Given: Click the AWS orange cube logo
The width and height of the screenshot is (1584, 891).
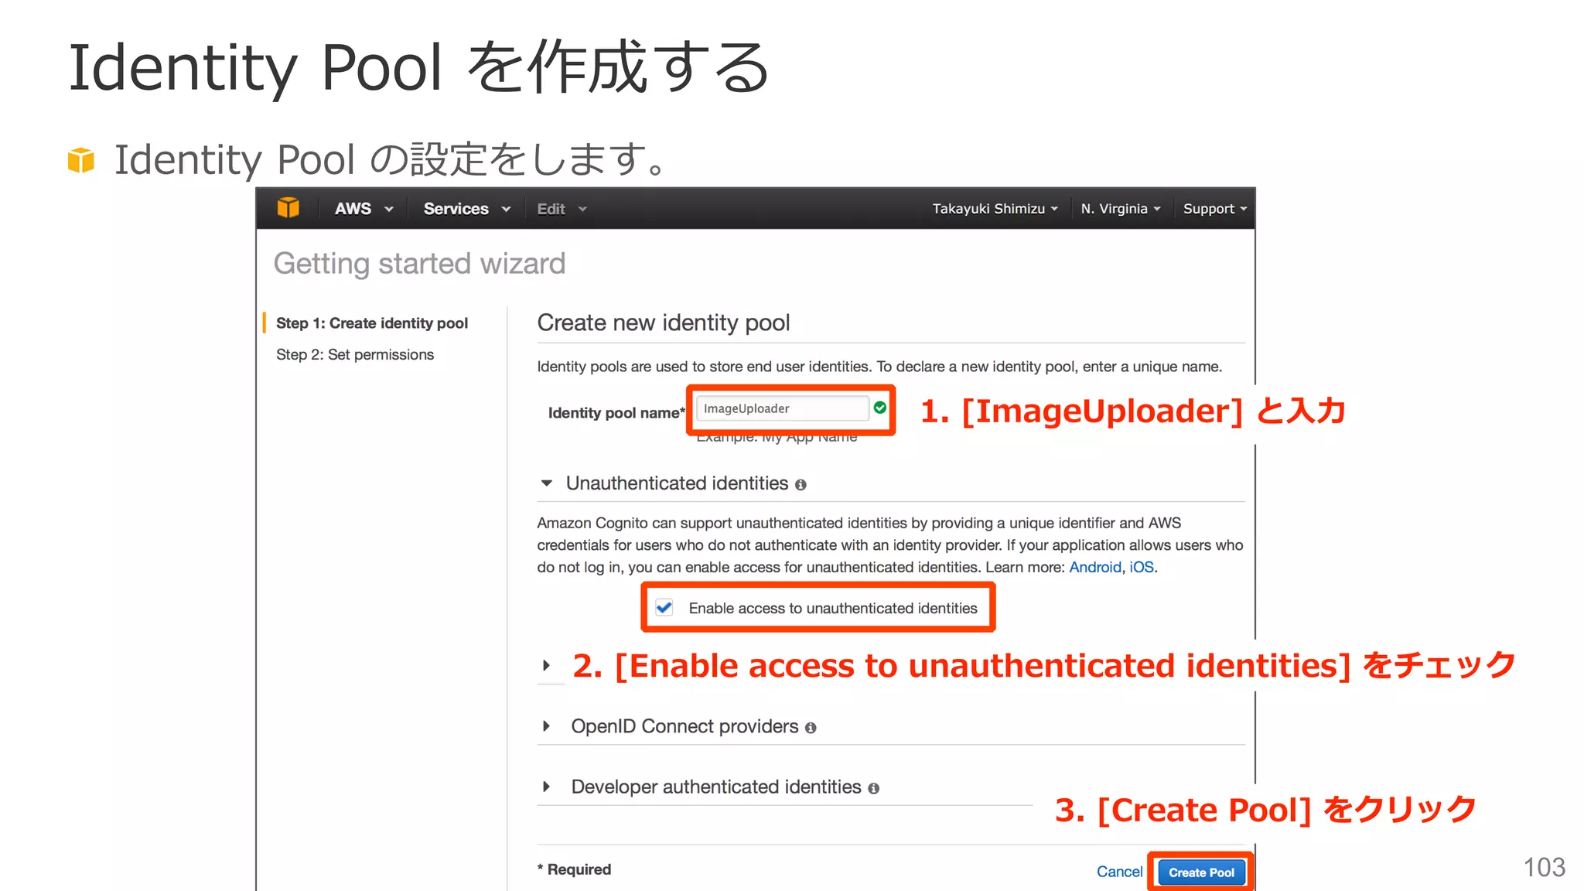Looking at the screenshot, I should 288,208.
